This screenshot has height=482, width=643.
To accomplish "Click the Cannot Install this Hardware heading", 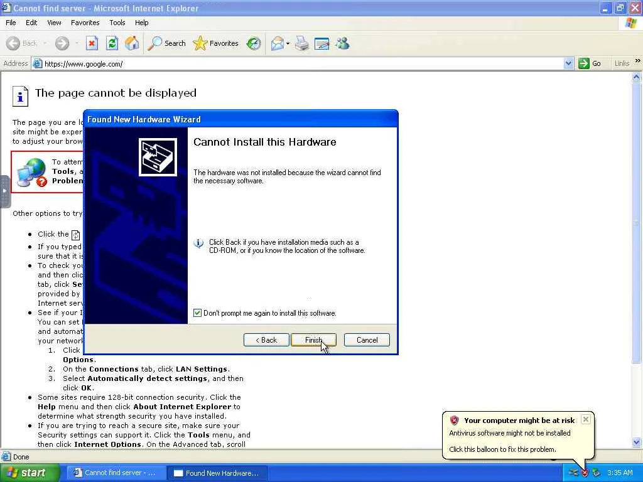I will (x=265, y=142).
